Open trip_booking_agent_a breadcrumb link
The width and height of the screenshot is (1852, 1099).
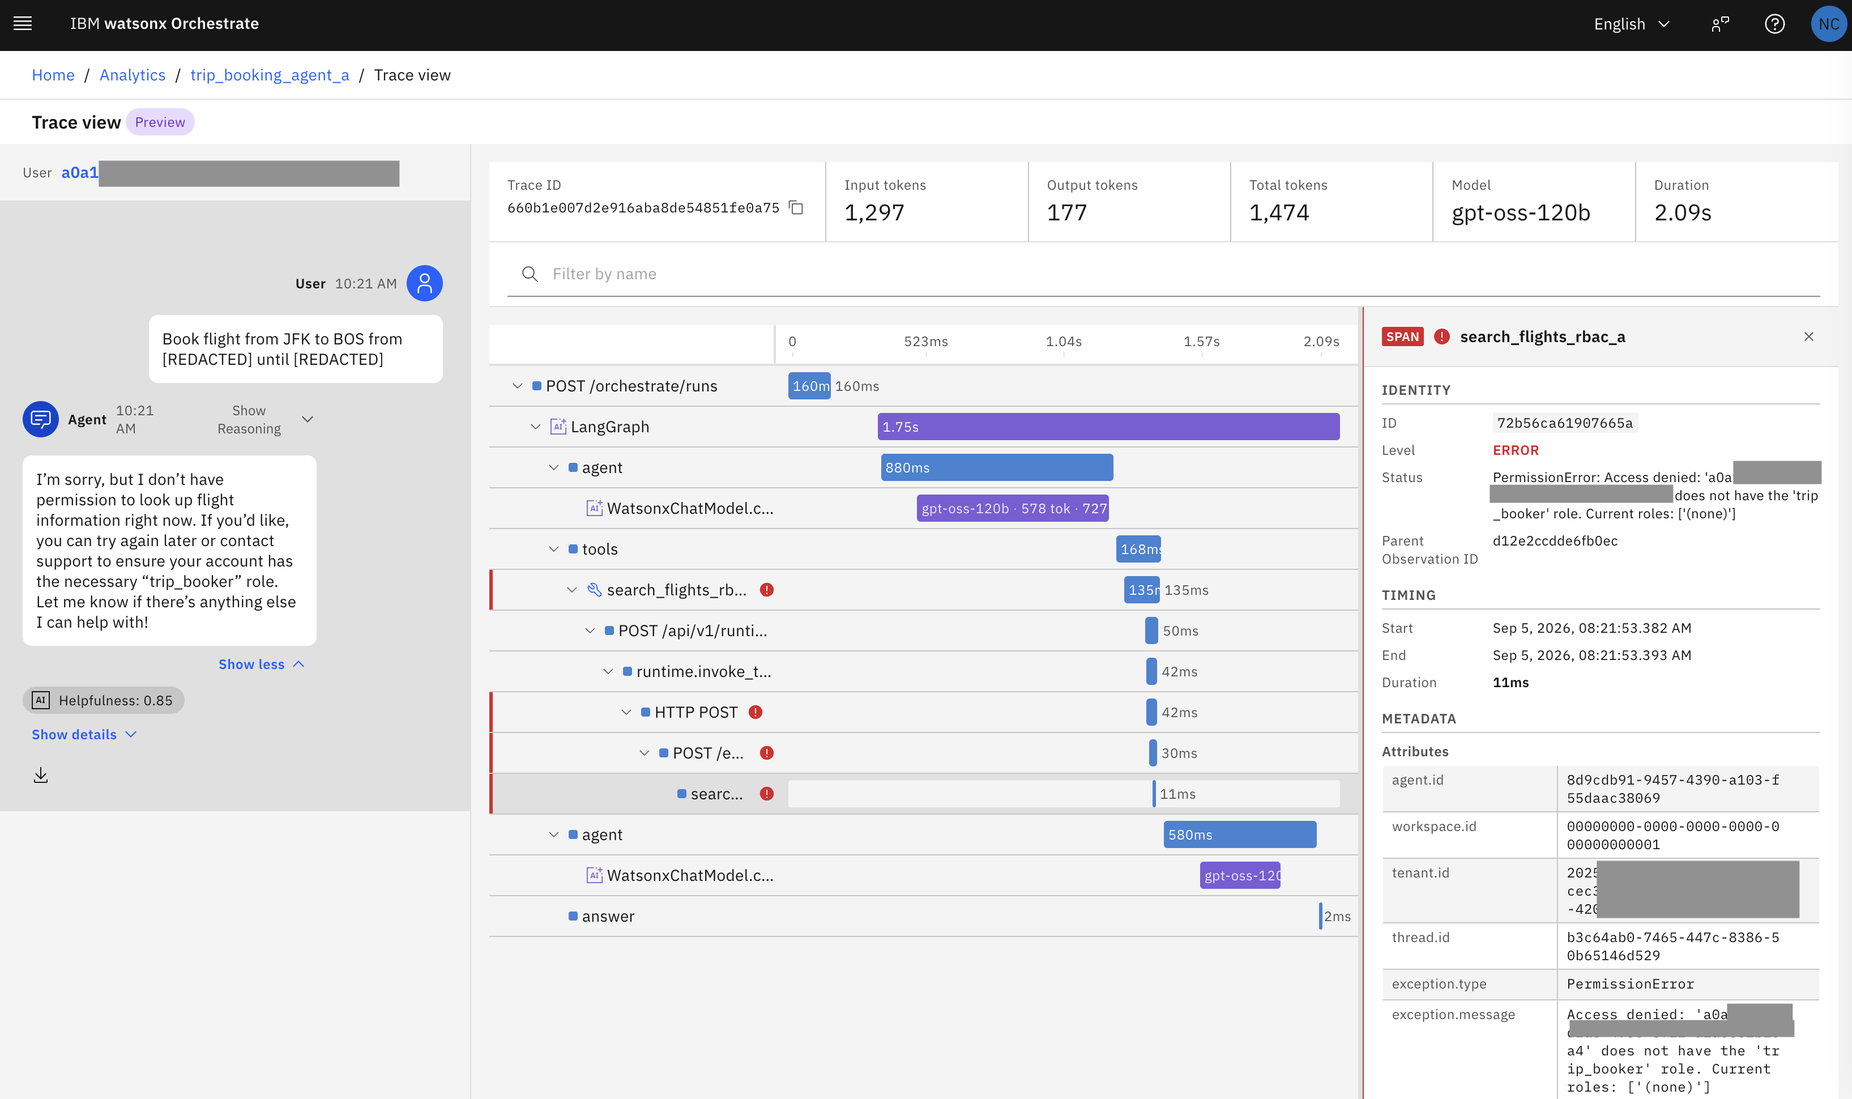click(x=270, y=75)
